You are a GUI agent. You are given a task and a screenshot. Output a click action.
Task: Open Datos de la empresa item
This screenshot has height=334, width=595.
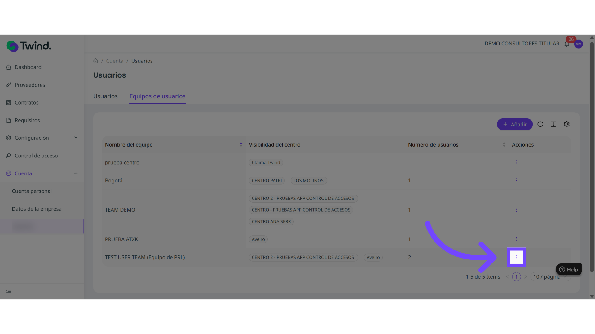[x=37, y=209]
